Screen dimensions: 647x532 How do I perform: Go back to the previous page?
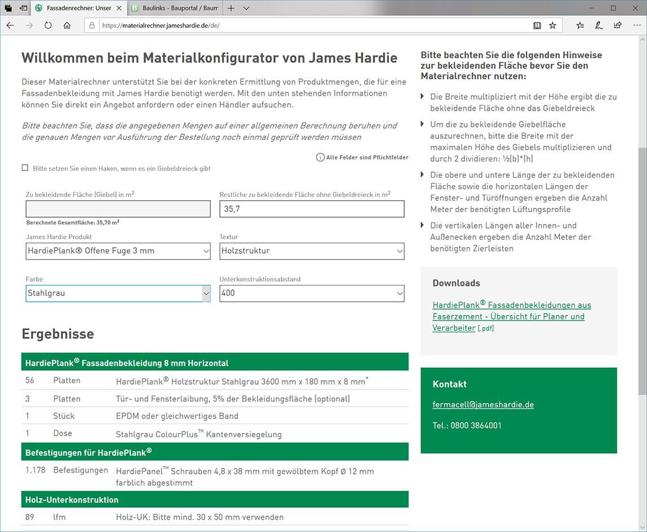point(10,25)
